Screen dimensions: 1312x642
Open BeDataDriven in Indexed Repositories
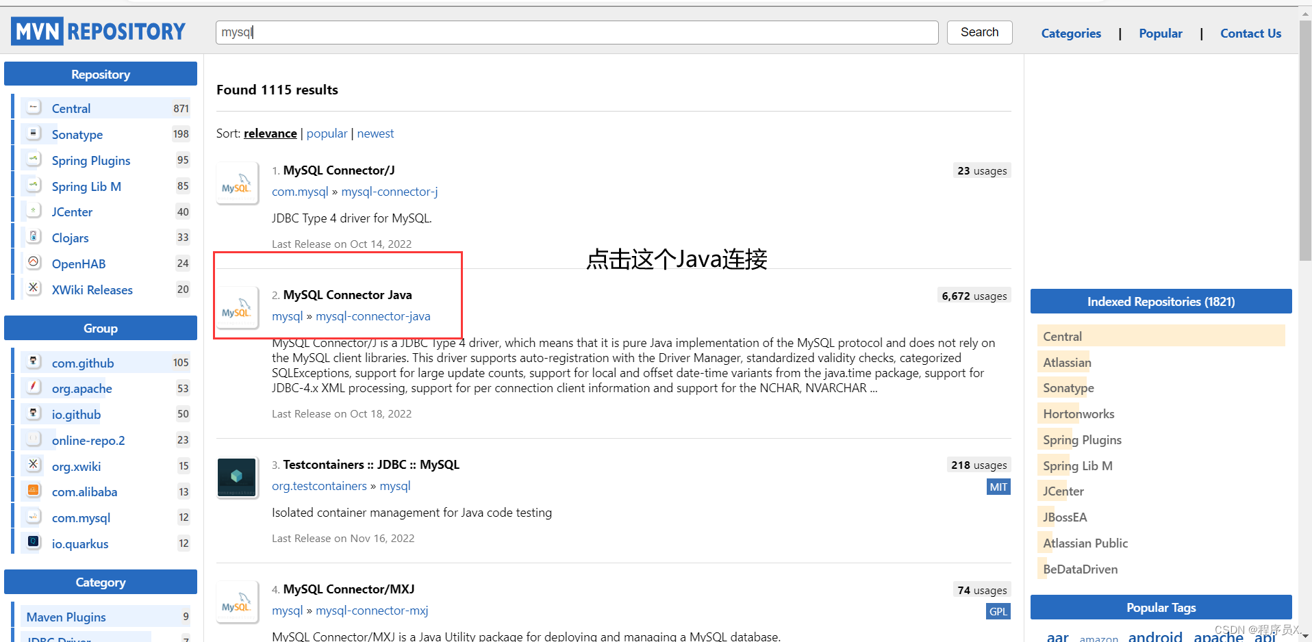1080,569
